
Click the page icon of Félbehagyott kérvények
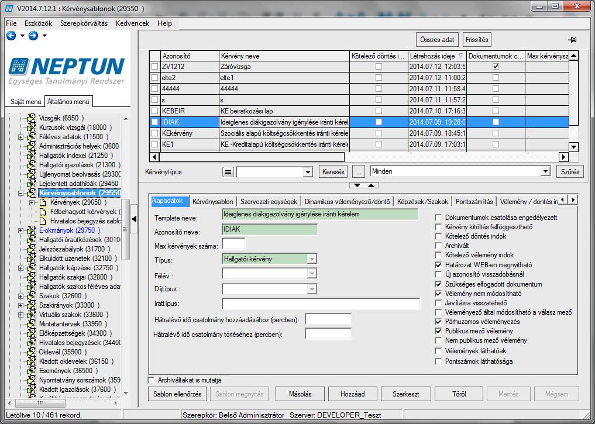43,212
